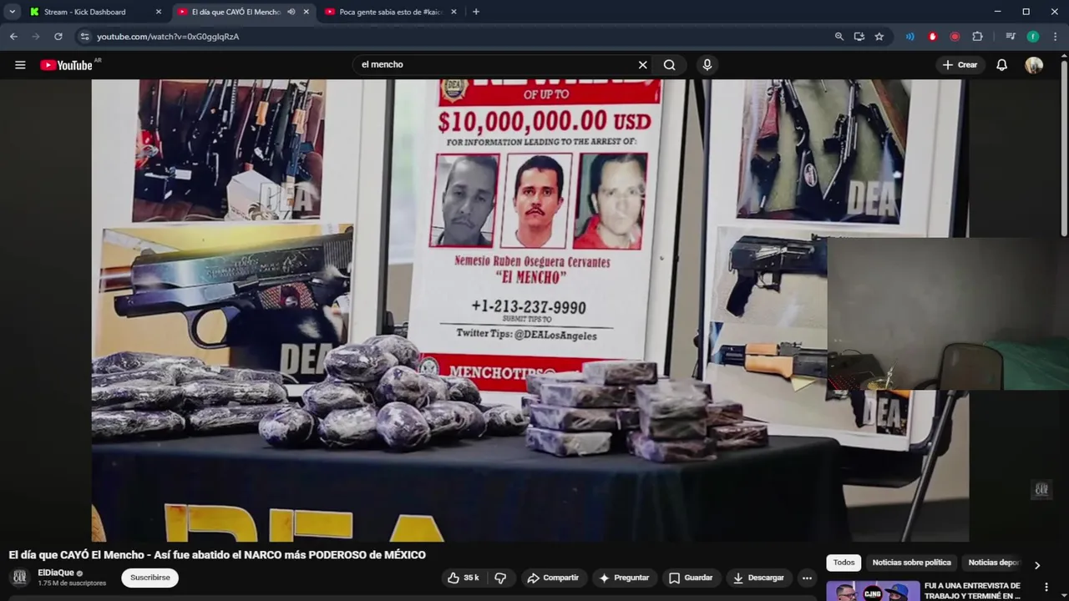Click the Compartir button

click(x=554, y=578)
